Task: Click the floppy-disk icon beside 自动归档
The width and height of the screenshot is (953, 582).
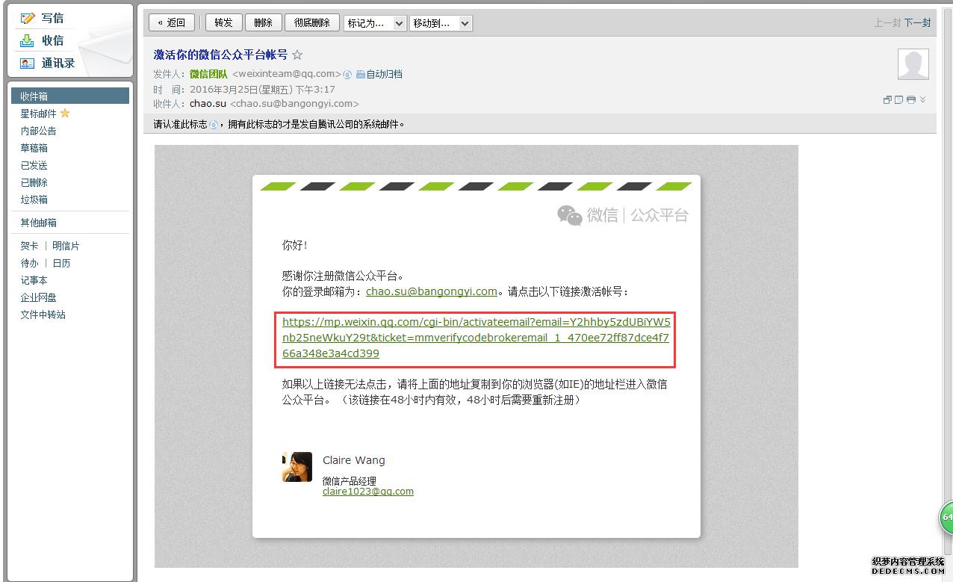Action: coord(360,74)
